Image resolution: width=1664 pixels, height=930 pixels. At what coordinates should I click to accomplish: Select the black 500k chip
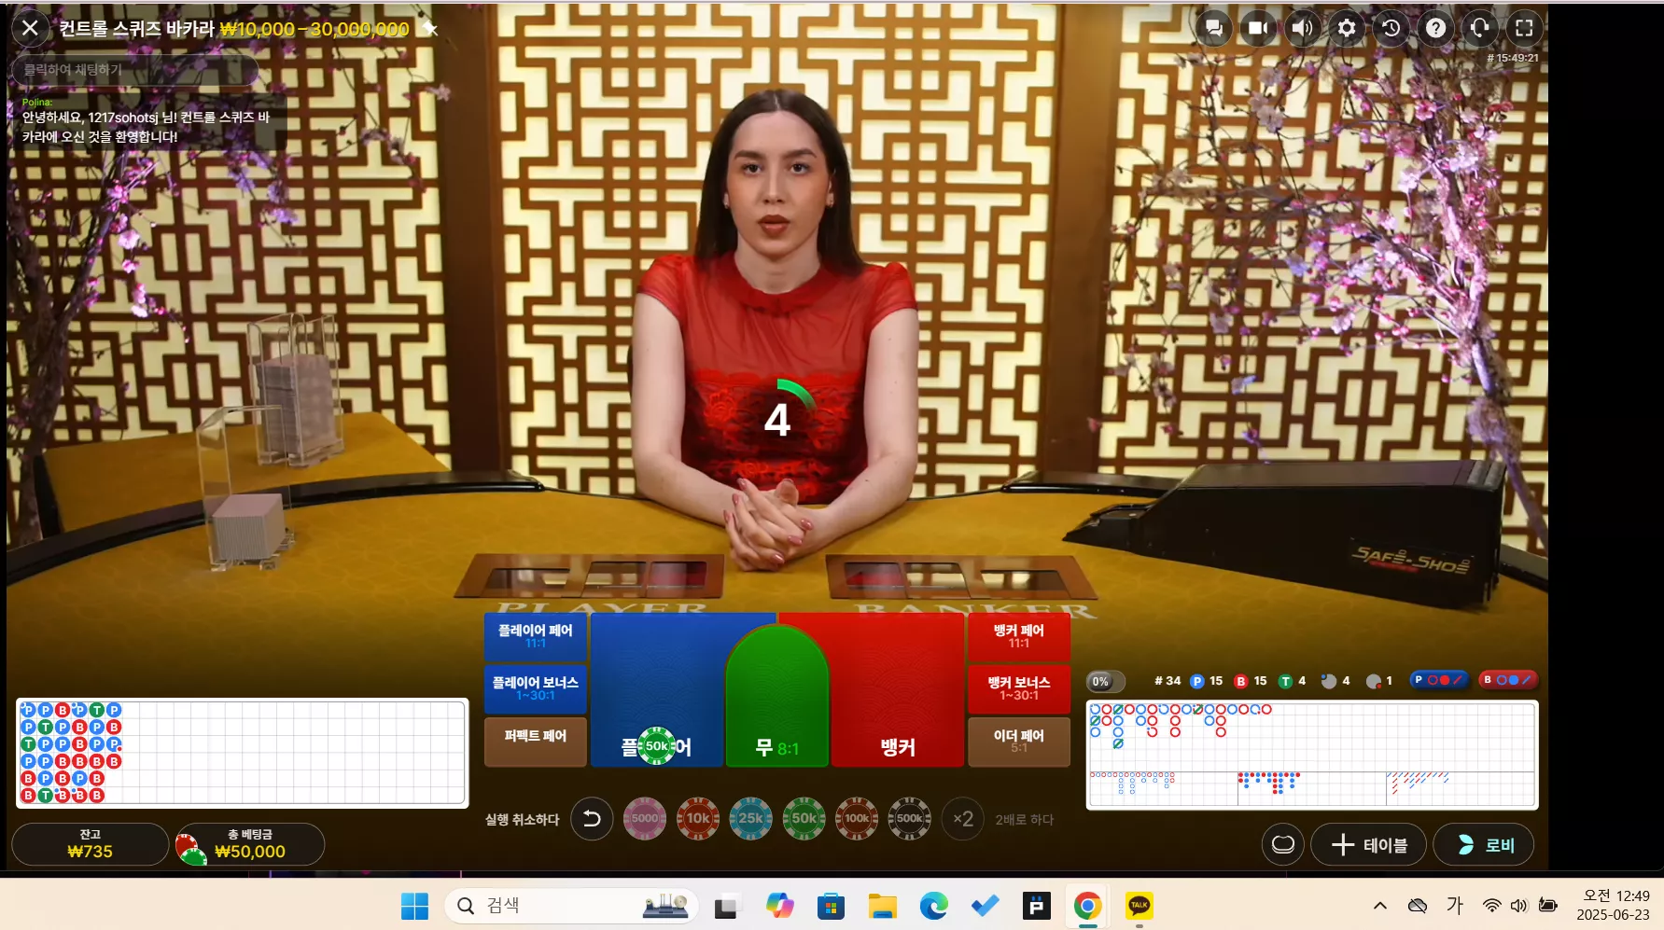[x=910, y=819]
